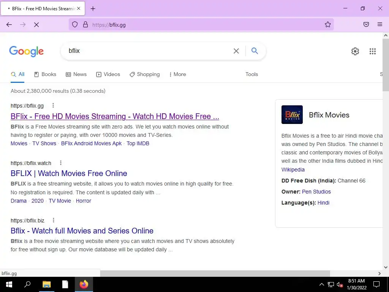Open the Windows Start menu

tap(9, 284)
